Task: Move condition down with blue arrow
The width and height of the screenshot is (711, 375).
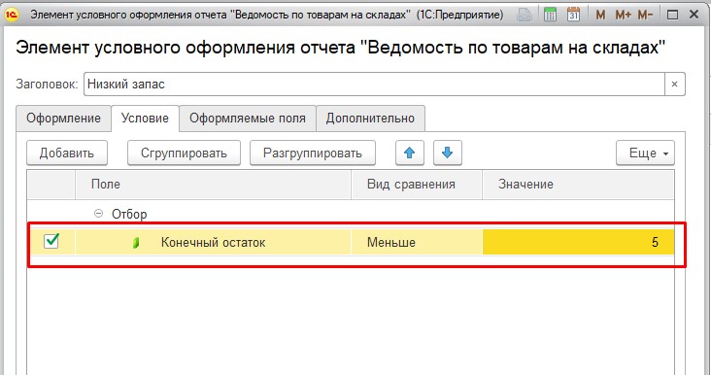Action: point(448,153)
